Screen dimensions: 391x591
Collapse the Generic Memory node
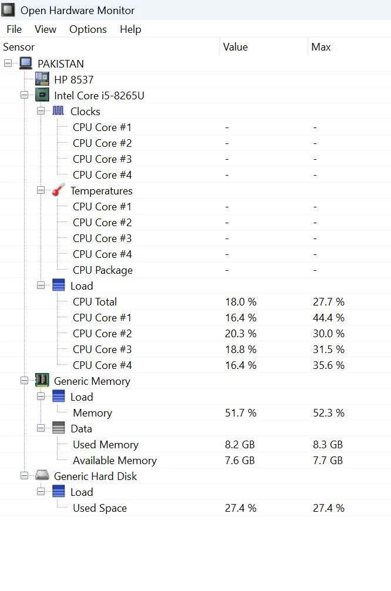(23, 381)
